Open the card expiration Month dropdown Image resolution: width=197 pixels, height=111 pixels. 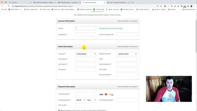[x=80, y=100]
